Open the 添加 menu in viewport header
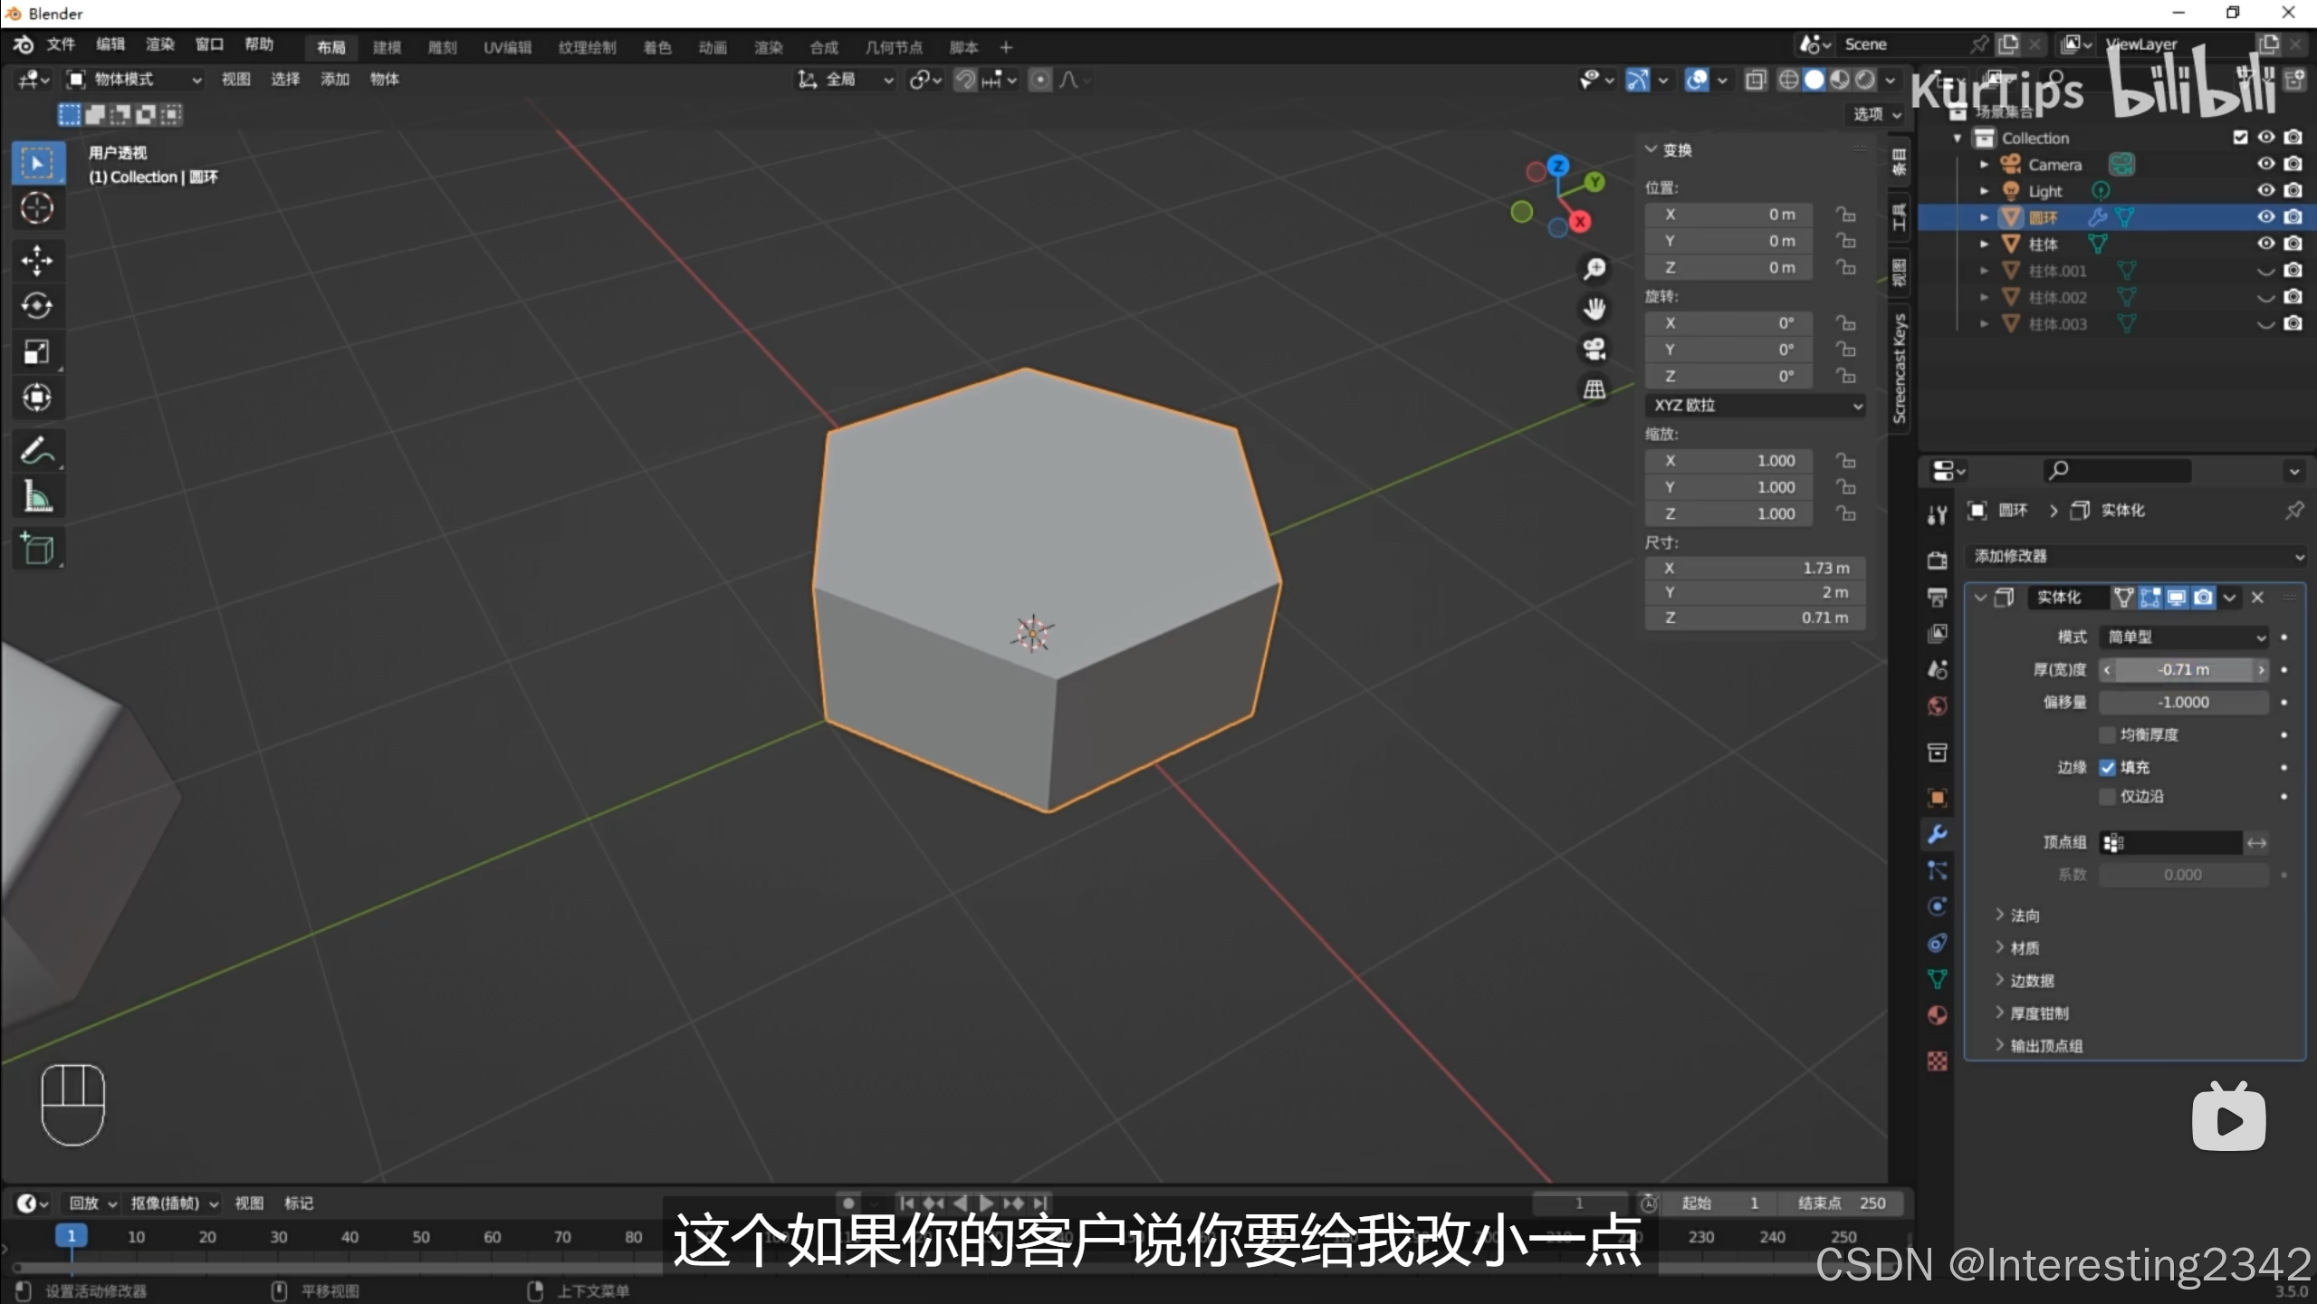Screen dimensions: 2317x1304 [334, 80]
